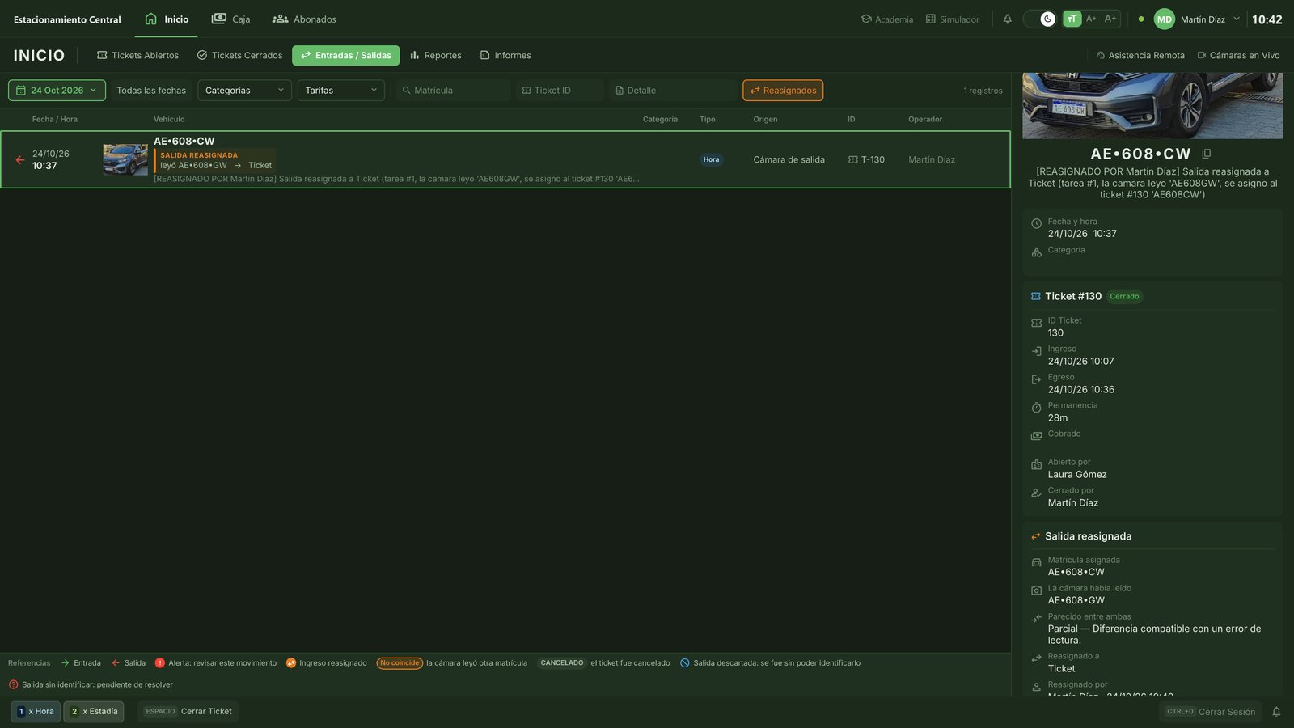This screenshot has width=1294, height=728.
Task: Open Simulador from the top bar
Action: pyautogui.click(x=953, y=19)
